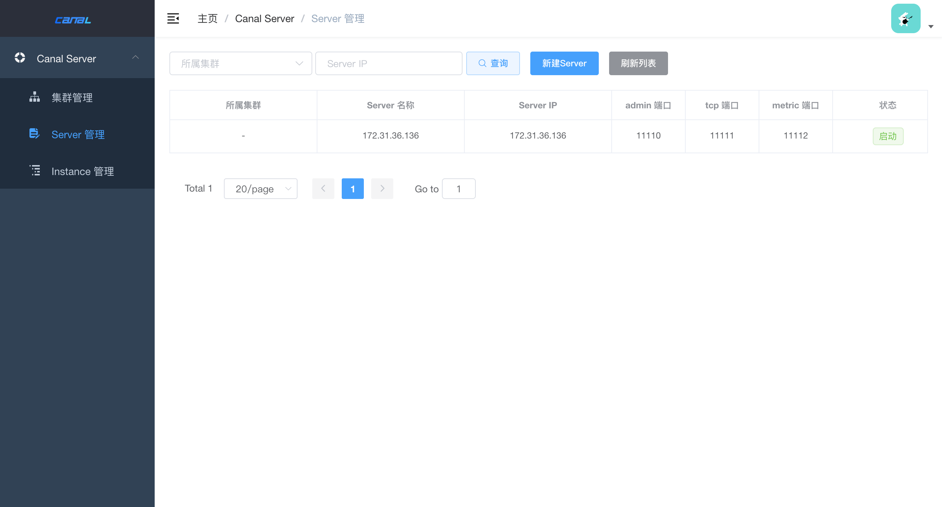Click the canal logo in sidebar
The height and width of the screenshot is (507, 942).
coord(73,20)
